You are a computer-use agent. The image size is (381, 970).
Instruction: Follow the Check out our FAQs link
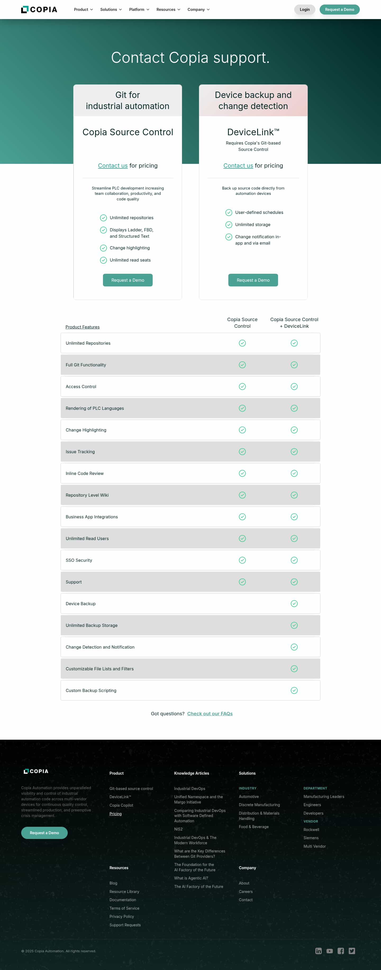tap(210, 713)
